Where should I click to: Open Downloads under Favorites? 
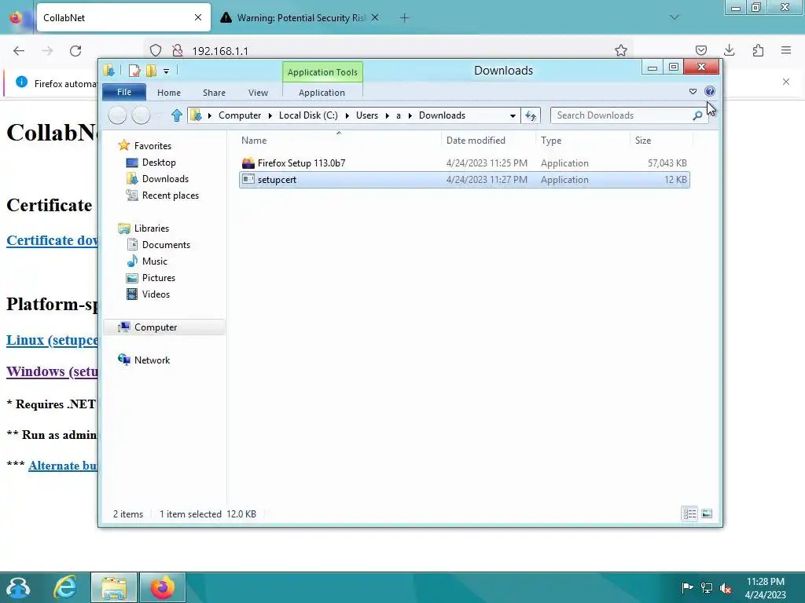(165, 179)
